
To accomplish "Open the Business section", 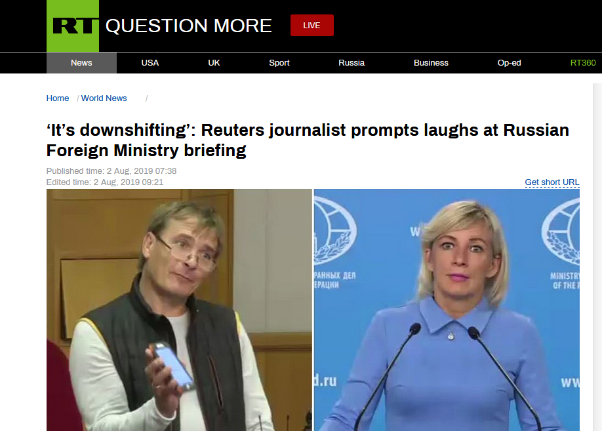I will [x=431, y=62].
